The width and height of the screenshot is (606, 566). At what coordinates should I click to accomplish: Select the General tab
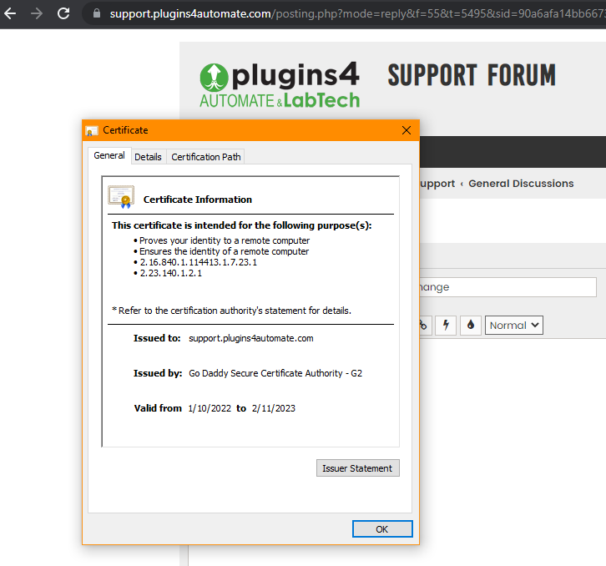click(x=109, y=155)
